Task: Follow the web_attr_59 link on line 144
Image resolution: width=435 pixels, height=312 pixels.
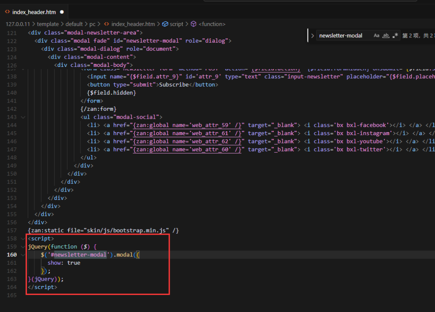Action: click(x=187, y=125)
